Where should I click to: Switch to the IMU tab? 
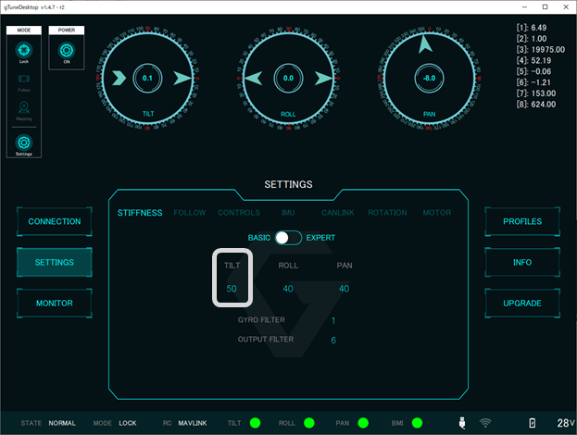[x=288, y=213]
